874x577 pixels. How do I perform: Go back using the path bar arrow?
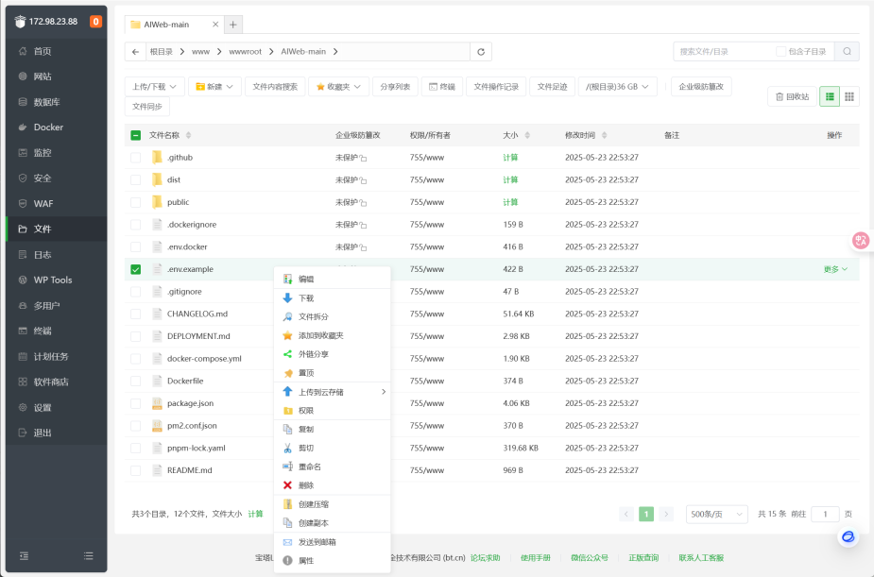coord(135,52)
